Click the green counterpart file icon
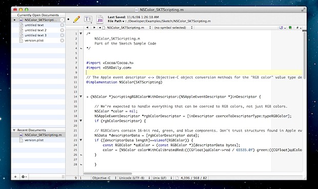This screenshot has width=318, height=189. click(290, 28)
